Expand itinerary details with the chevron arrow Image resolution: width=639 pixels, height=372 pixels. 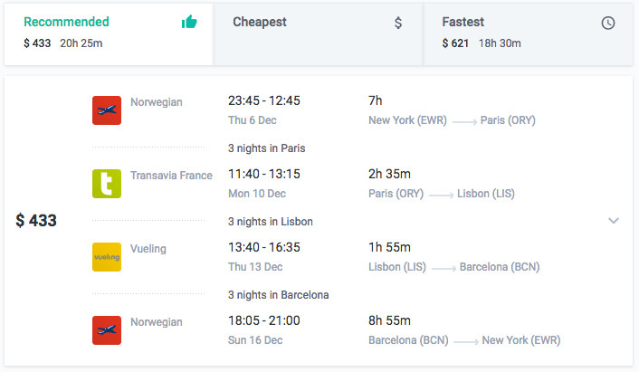click(614, 221)
